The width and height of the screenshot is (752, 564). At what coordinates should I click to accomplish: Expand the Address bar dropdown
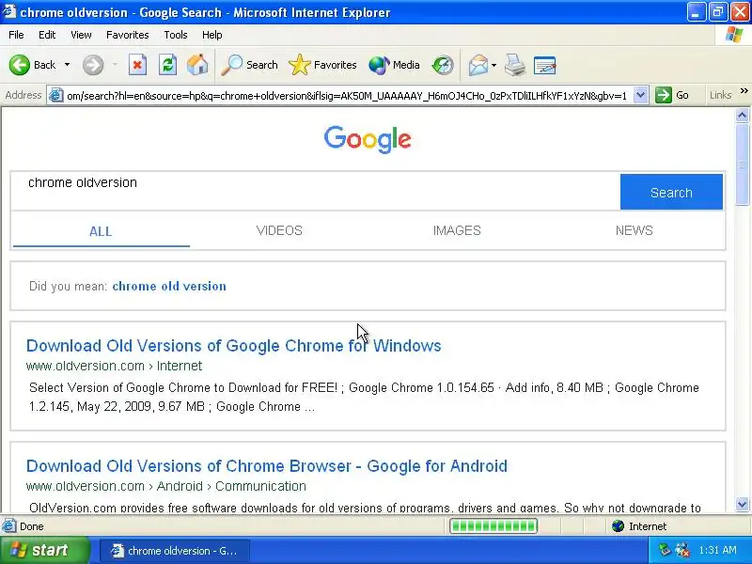coord(640,95)
